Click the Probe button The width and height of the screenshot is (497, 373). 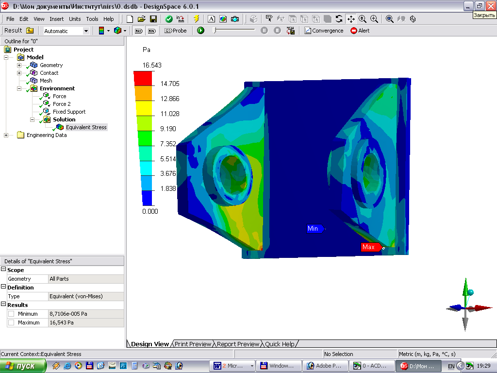tap(175, 31)
